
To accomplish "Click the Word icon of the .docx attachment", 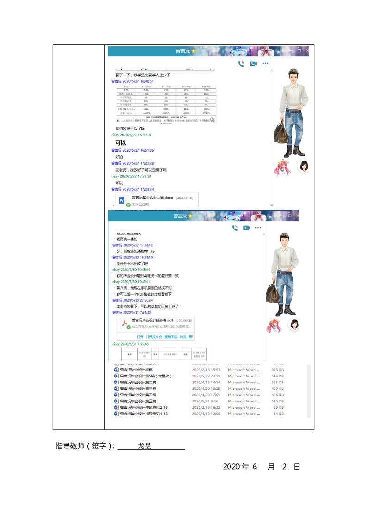I will tap(122, 200).
